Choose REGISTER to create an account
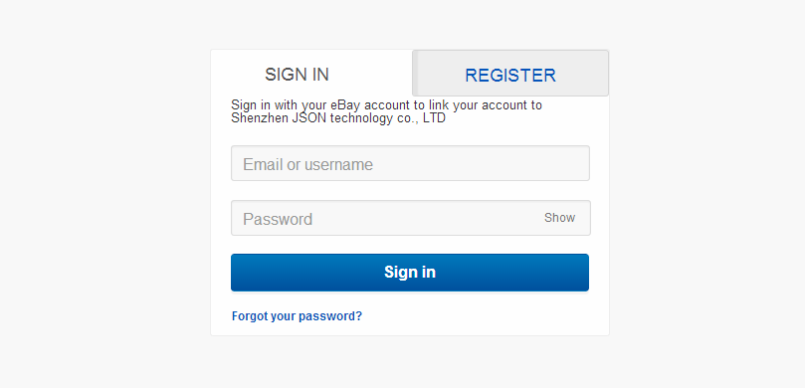Image resolution: width=805 pixels, height=388 pixels. [x=510, y=73]
